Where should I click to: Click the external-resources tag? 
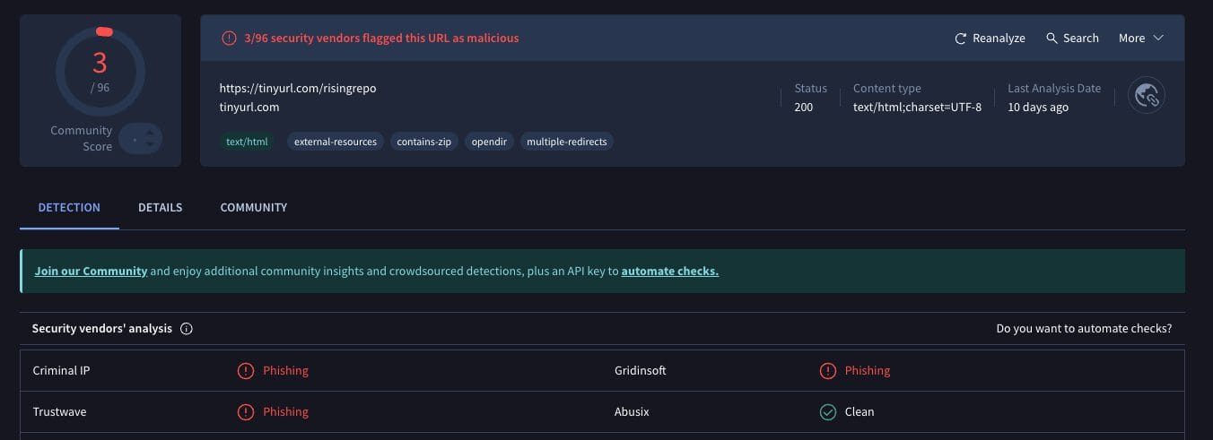336,142
